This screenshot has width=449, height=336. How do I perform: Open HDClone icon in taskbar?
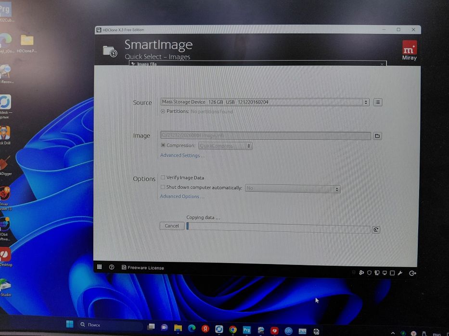[x=316, y=331]
